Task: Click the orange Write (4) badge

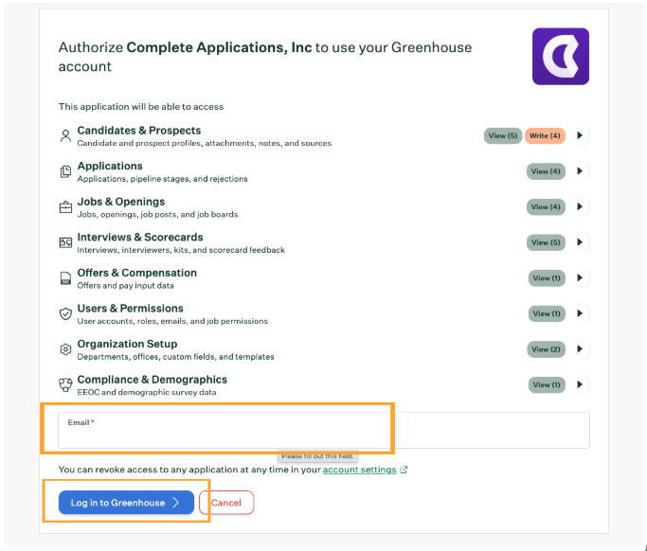Action: pos(545,135)
